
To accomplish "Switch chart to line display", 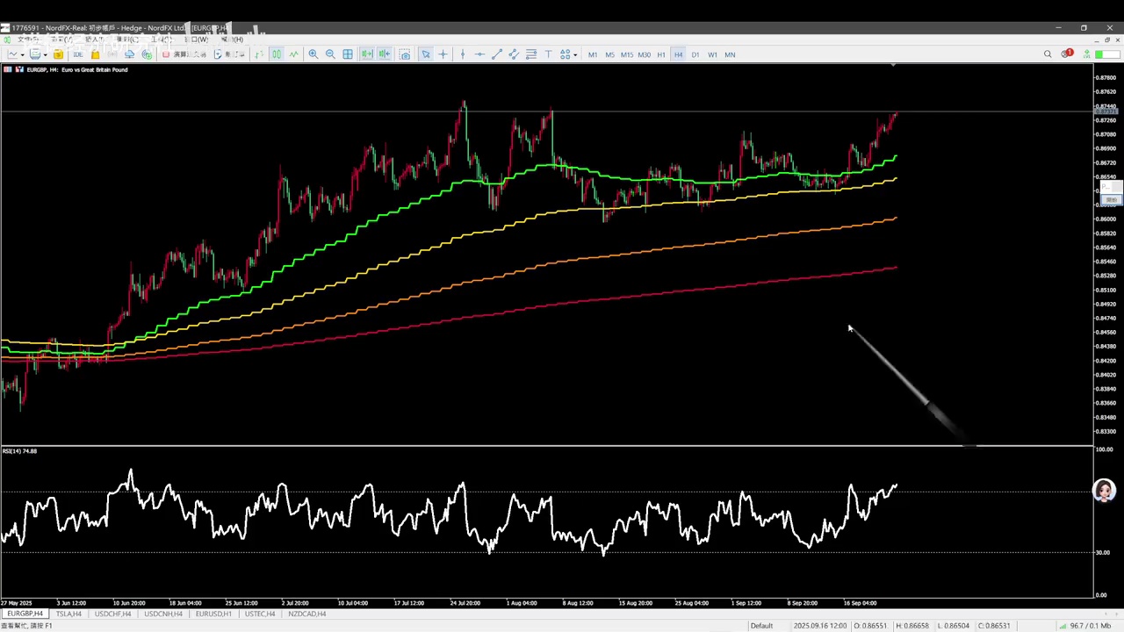I will [x=293, y=54].
